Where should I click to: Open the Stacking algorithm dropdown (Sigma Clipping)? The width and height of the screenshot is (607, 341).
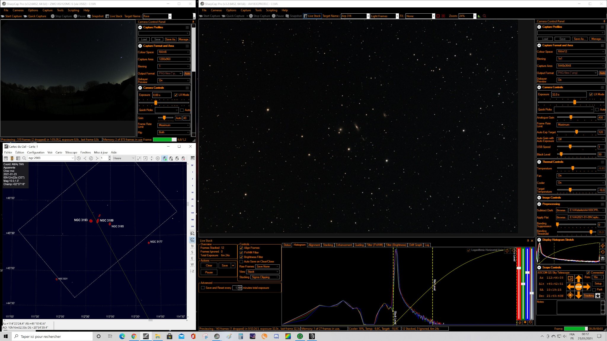265,277
